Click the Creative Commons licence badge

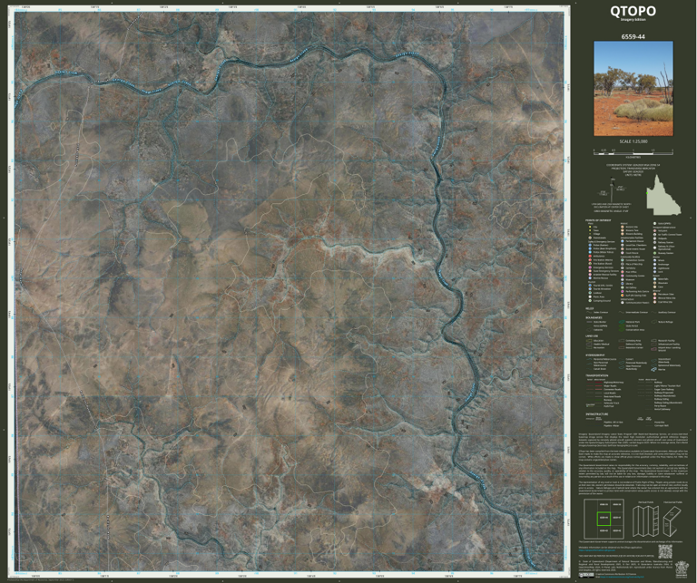(586, 576)
